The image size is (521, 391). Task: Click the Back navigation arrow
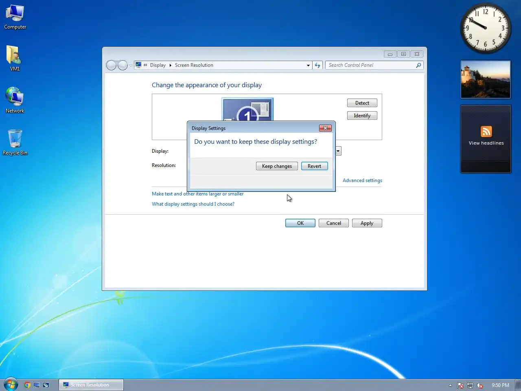[x=111, y=65]
